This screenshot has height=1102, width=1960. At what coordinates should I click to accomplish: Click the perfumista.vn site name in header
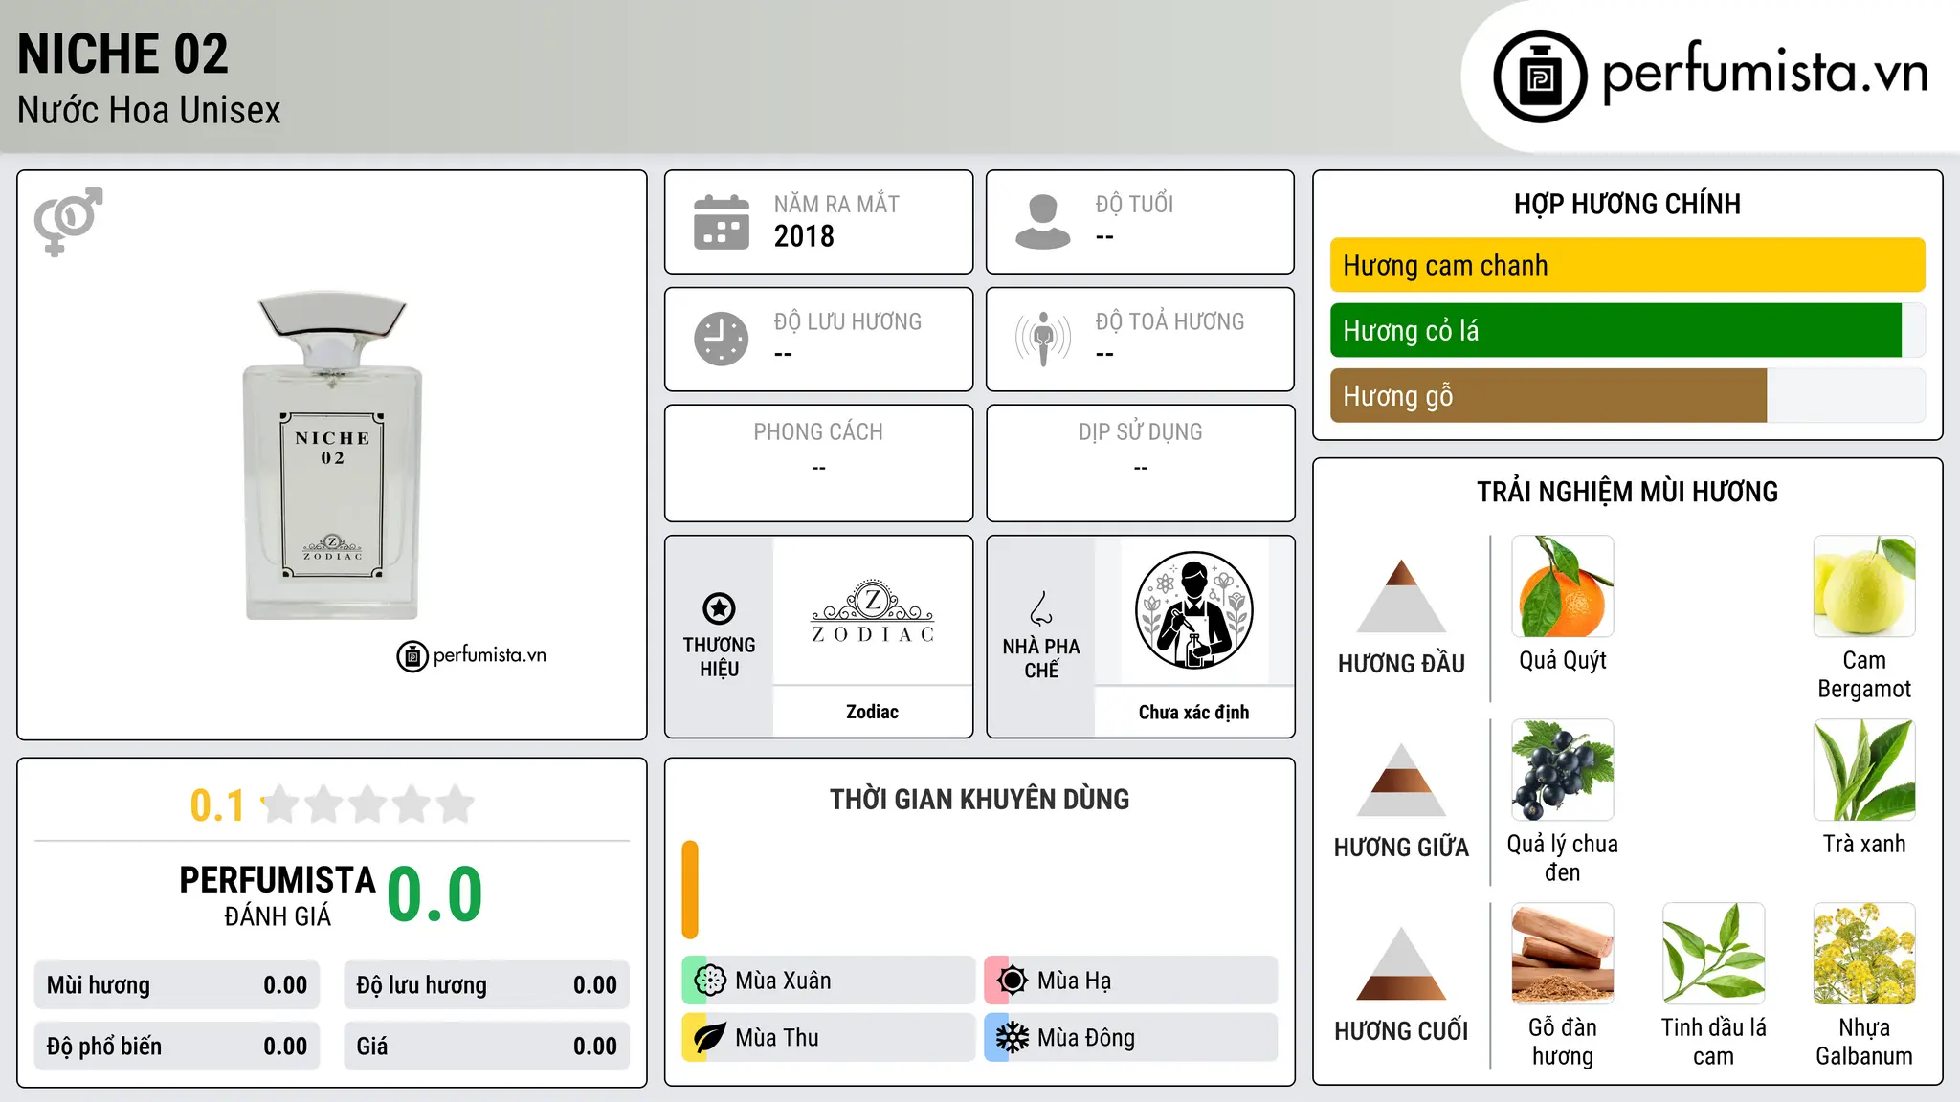(x=1766, y=73)
